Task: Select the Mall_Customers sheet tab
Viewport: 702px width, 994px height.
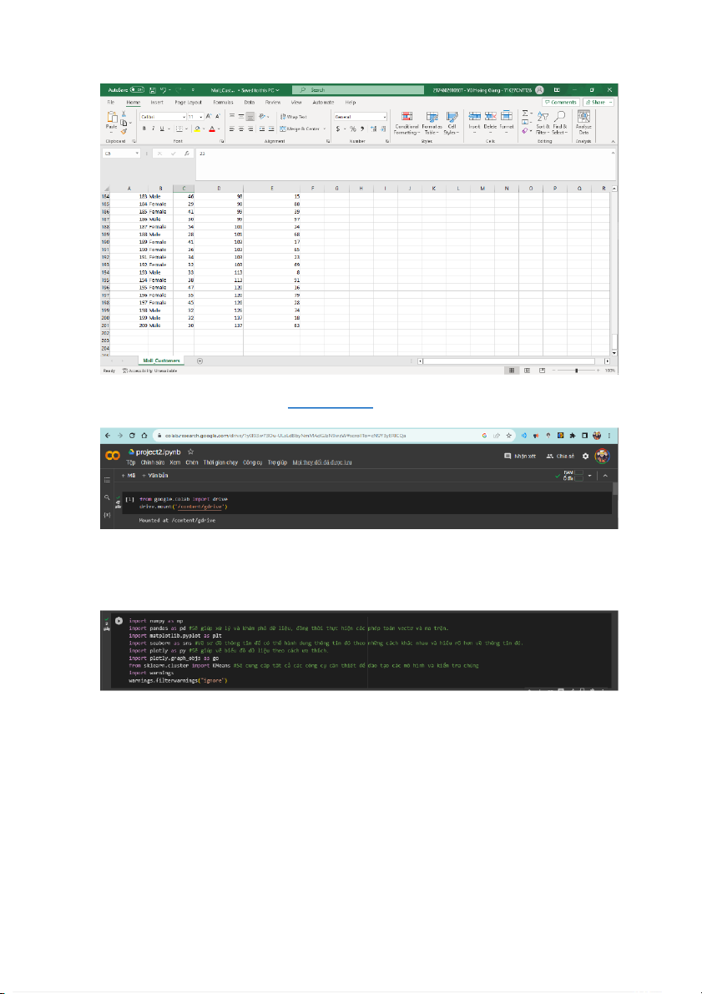Action: 161,361
